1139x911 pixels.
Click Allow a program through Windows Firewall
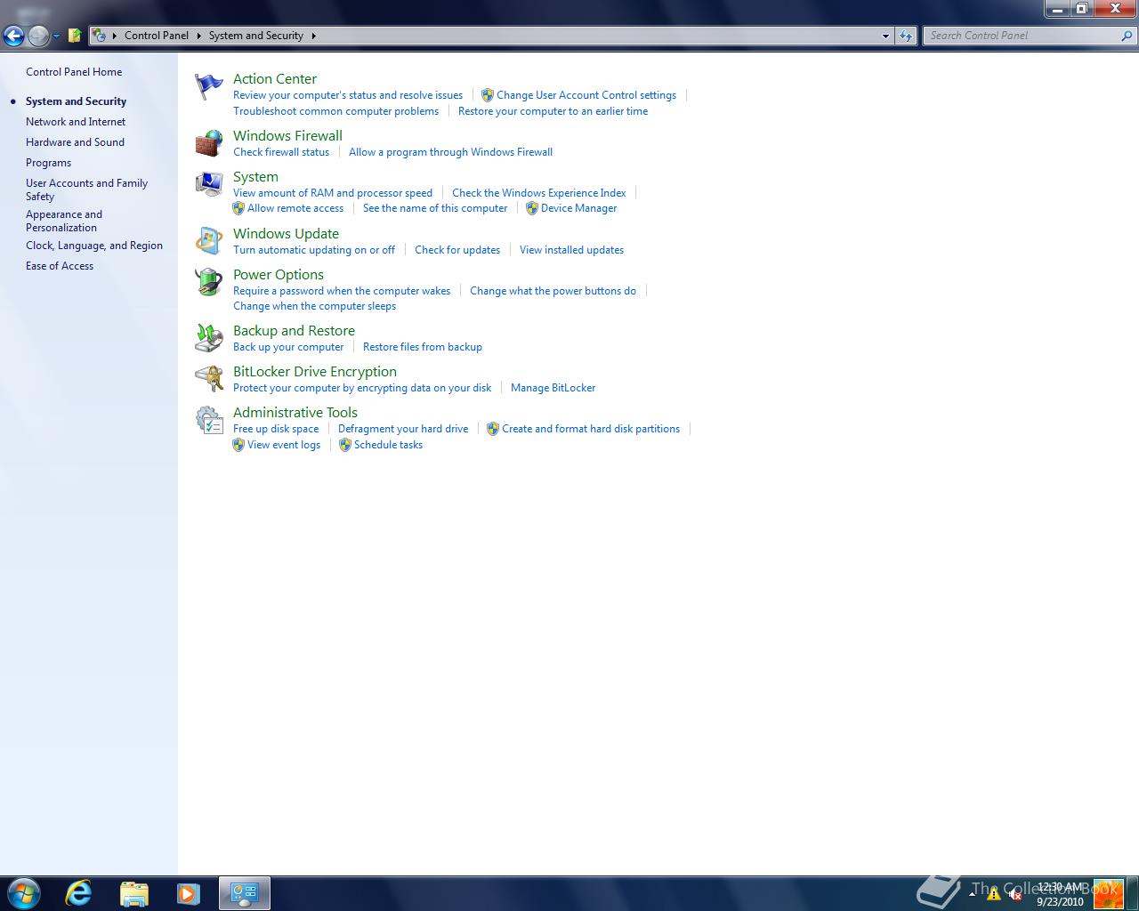coord(450,152)
